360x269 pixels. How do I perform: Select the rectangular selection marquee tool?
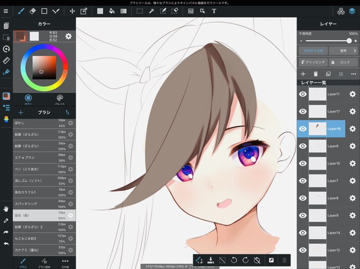(x=140, y=11)
